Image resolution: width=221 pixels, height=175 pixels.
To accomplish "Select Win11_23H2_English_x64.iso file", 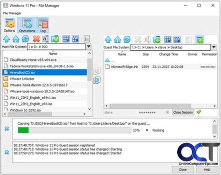I will (45, 104).
